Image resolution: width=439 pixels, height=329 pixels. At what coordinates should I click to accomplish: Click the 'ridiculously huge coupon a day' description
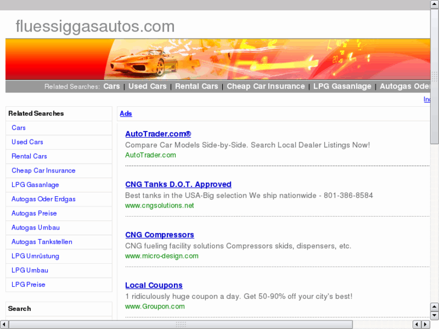[x=239, y=296]
